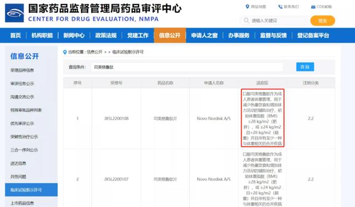Screen dimensions: 355x207
Task: Click the breadcrumb location pin icon
Action: [x=65, y=52]
